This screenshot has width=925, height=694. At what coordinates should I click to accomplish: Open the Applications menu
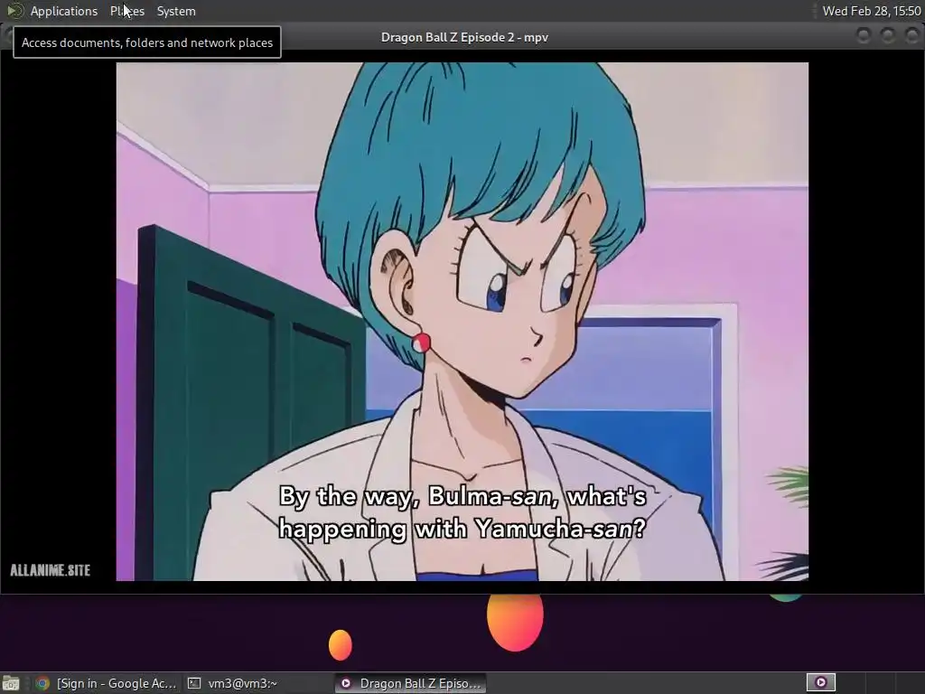[64, 11]
